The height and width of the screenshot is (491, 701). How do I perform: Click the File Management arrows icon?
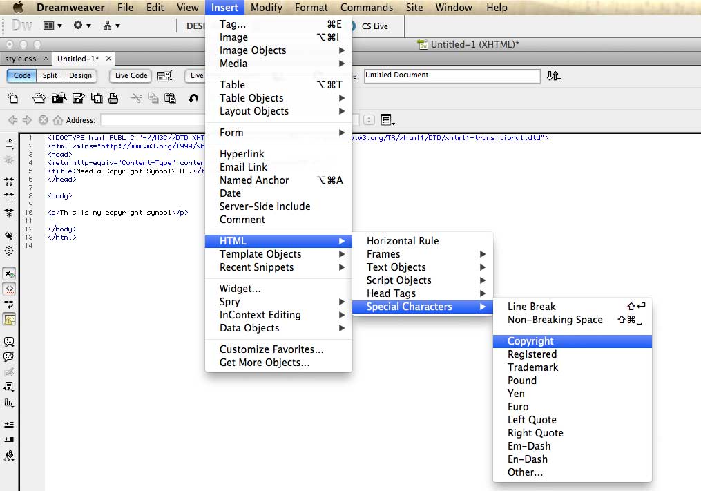553,76
